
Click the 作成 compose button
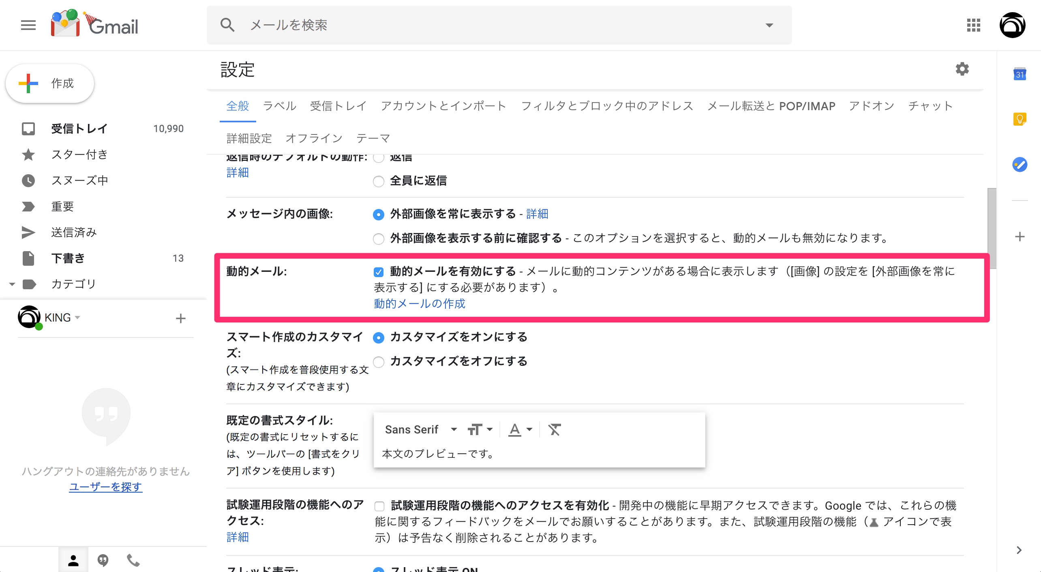coord(49,83)
